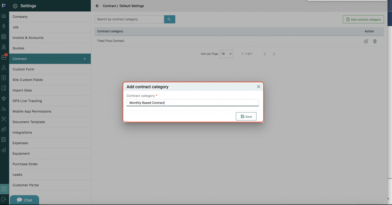
Task: Open the Customer Portal settings
Action: [x=50, y=185]
